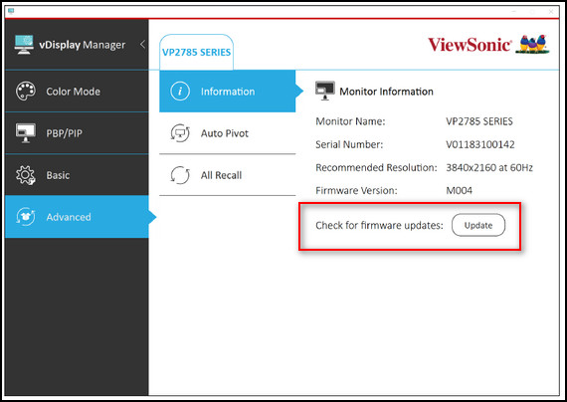Image resolution: width=567 pixels, height=402 pixels.
Task: Choose the All Recall submenu option
Action: pyautogui.click(x=228, y=175)
